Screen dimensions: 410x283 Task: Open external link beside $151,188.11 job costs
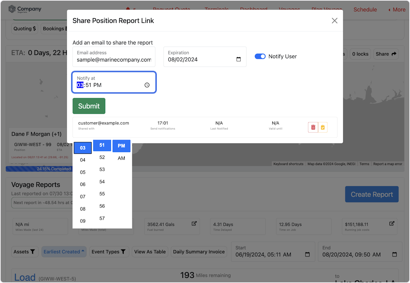[x=392, y=224]
